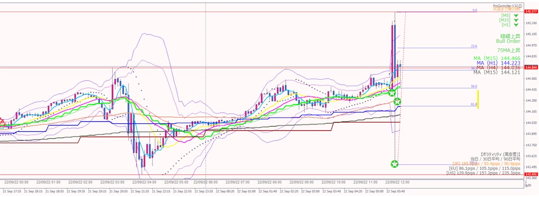
Task: Click the 143.625 price scale value
Action: 531,155
